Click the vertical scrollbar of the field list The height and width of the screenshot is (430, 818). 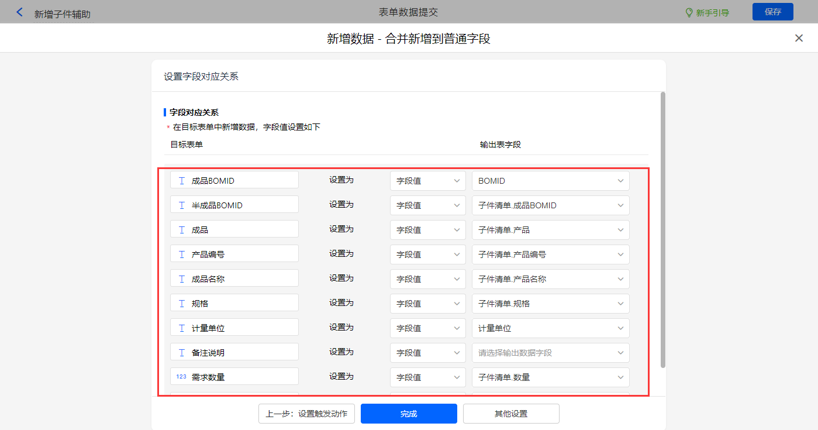662,229
